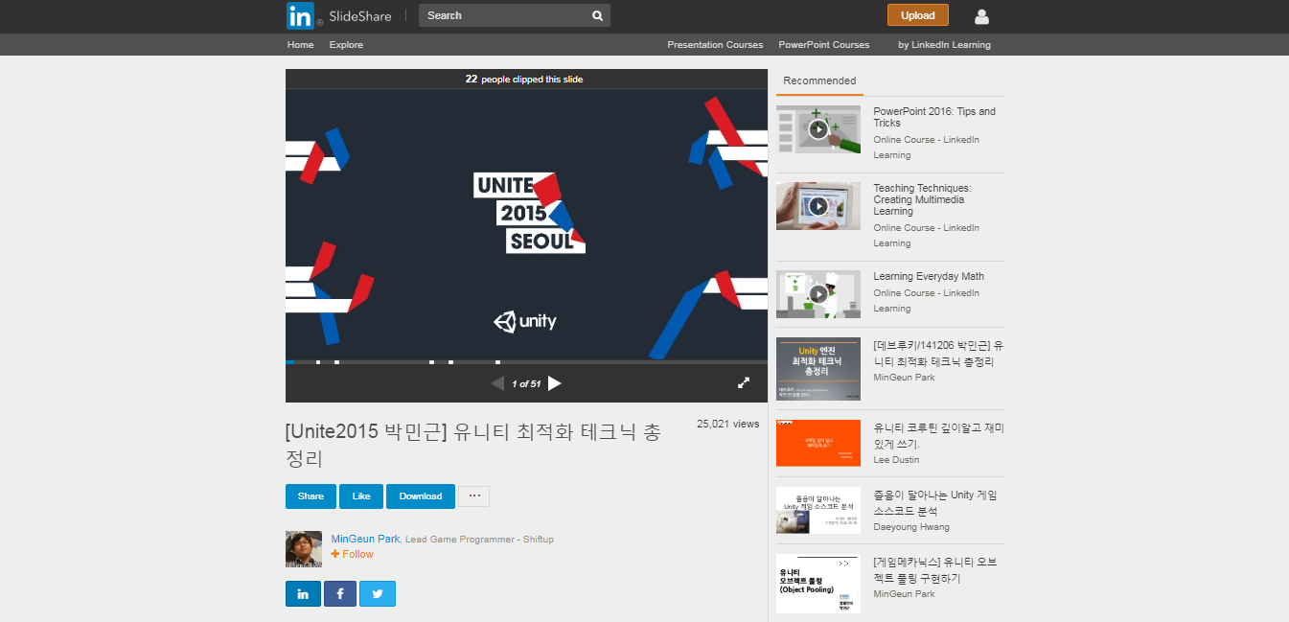Open the user profile icon
Image resolution: width=1289 pixels, height=622 pixels.
pos(981,16)
